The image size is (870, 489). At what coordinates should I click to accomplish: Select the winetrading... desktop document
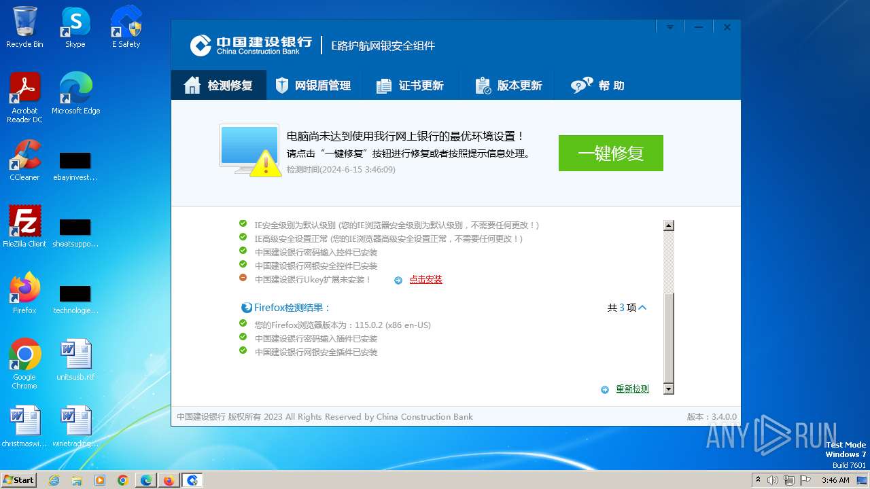[75, 427]
